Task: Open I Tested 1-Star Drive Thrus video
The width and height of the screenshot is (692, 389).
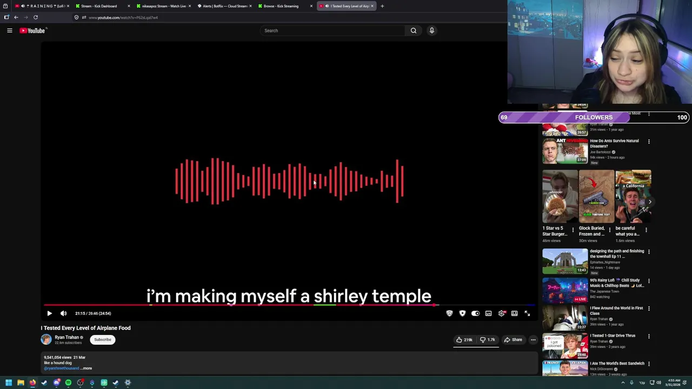Action: (x=565, y=345)
